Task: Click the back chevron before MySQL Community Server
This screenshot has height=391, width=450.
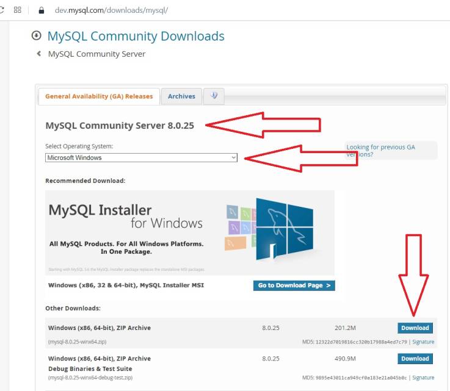Action: coord(39,54)
